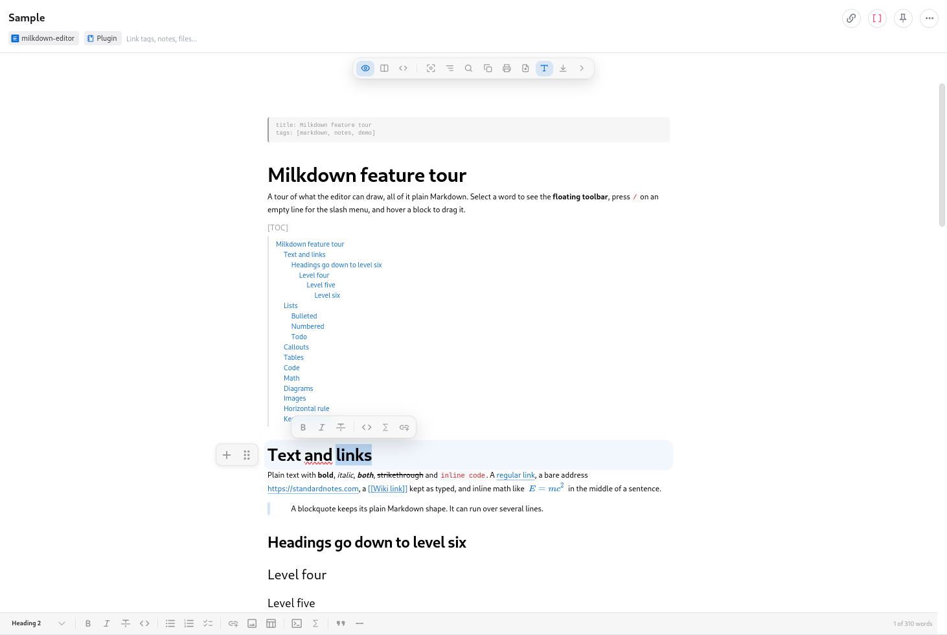Insert a horizontal rule from bottom toolbar
Viewport: 947px width, 635px height.
[359, 623]
